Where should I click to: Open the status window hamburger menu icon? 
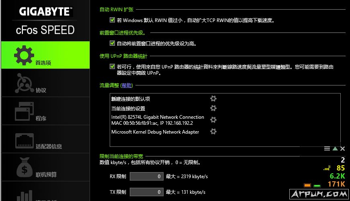click(x=327, y=148)
